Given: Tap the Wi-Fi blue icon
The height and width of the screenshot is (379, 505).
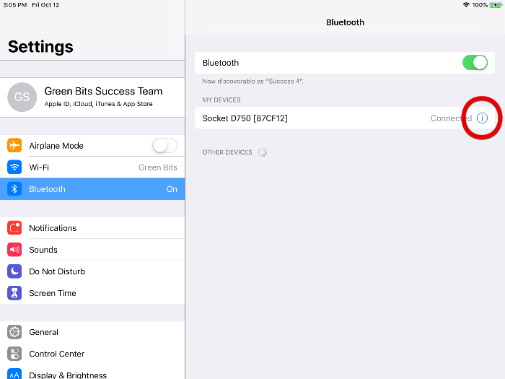Looking at the screenshot, I should [14, 167].
